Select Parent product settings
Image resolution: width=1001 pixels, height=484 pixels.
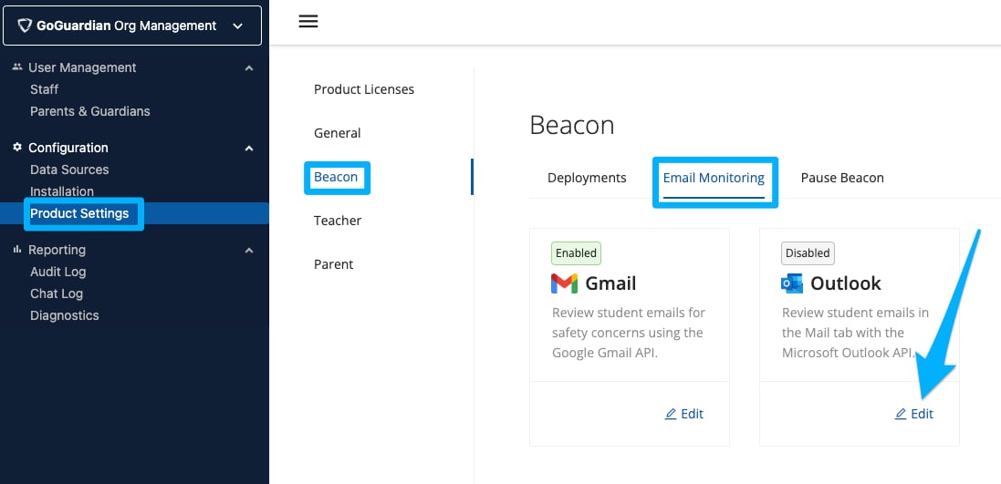[x=333, y=264]
